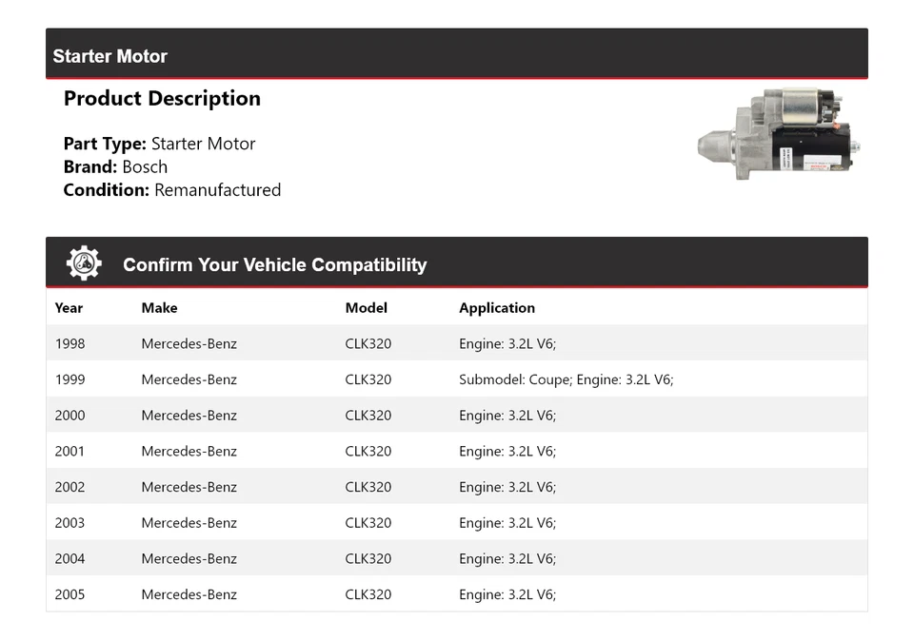The width and height of the screenshot is (914, 640).
Task: Click the Make column header
Action: coord(159,308)
